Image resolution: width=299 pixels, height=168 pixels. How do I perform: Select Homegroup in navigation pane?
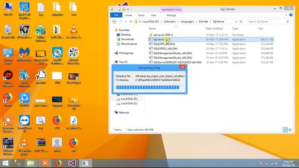click(124, 53)
